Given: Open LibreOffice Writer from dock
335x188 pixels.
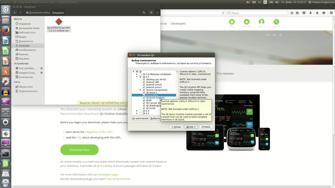Looking at the screenshot, I should 5,40.
